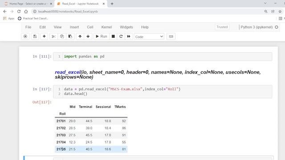Image resolution: width=285 pixels, height=160 pixels.
Task: Bookmark this page with the star
Action: click(280, 12)
